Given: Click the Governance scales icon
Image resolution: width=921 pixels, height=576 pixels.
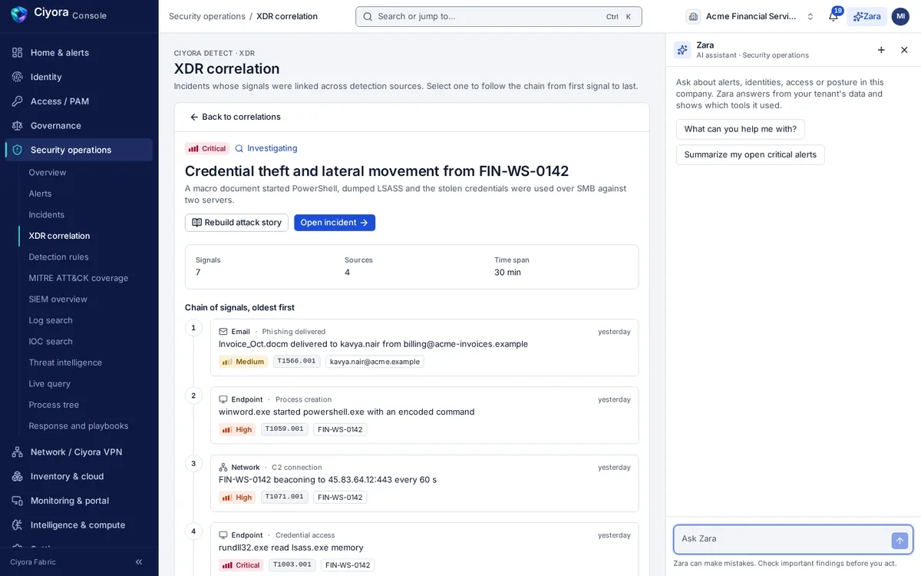Looking at the screenshot, I should tap(18, 125).
